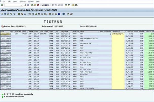
Task: Click the Ref. Document column header
Action: 105,32
